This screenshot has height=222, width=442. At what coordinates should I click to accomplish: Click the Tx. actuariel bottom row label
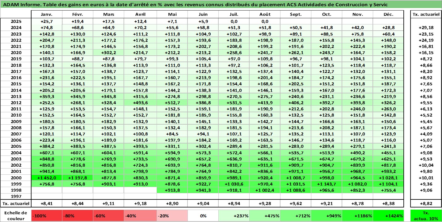[16, 203]
